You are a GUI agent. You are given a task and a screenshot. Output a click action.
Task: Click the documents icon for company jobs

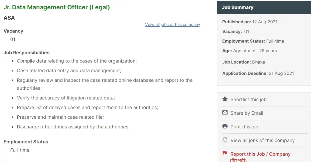(x=225, y=140)
